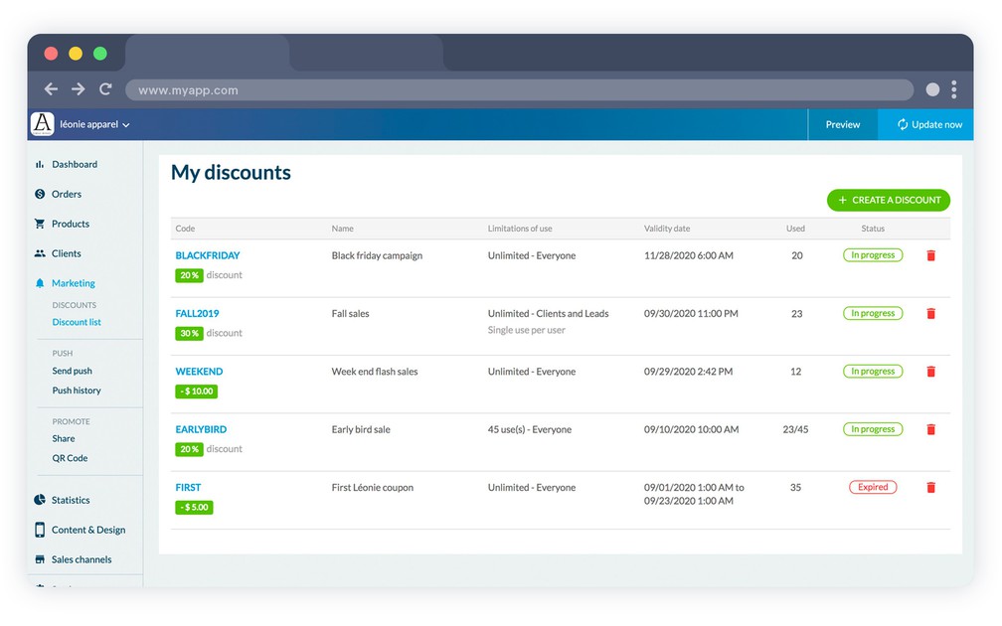The width and height of the screenshot is (1002, 626).
Task: Click the Used column header
Action: (795, 229)
